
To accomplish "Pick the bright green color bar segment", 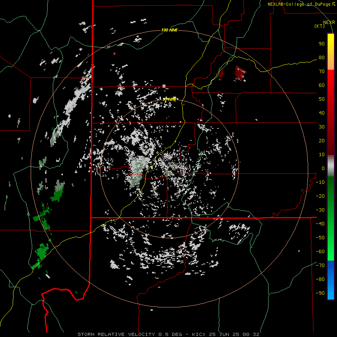I will pyautogui.click(x=331, y=247).
